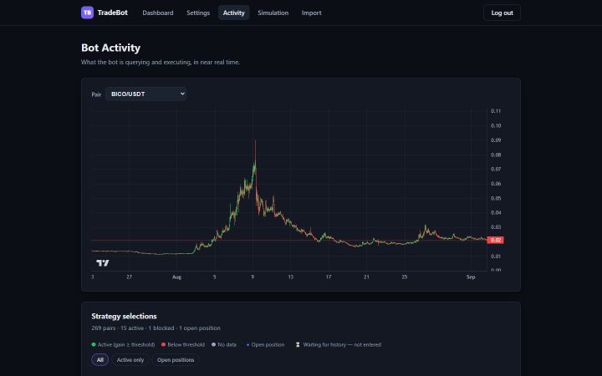The image size is (602, 376).
Task: Click the green Active legend dot
Action: tap(94, 344)
